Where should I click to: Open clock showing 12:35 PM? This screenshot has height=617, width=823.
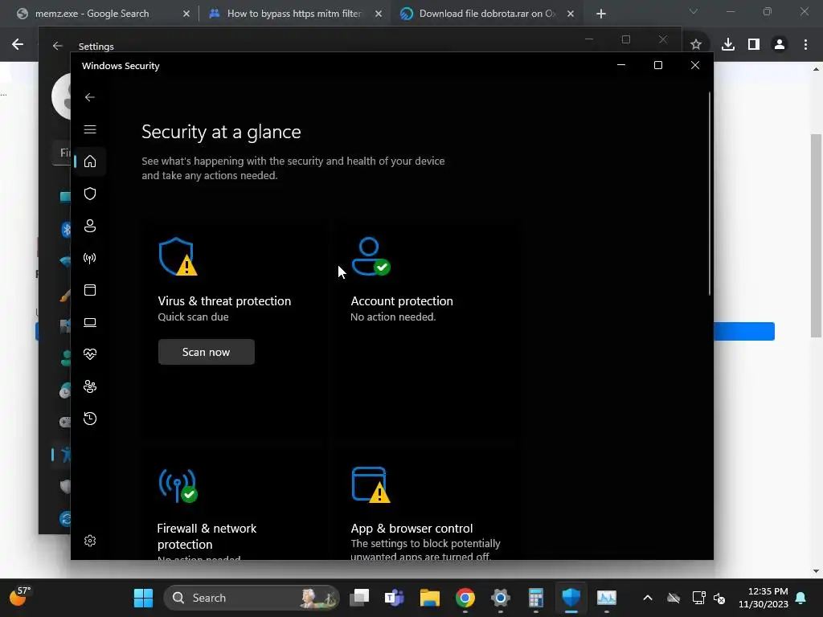pos(764,598)
